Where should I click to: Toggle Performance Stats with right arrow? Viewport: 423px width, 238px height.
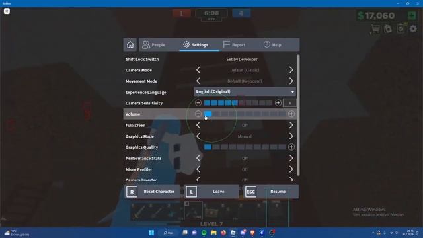click(x=291, y=158)
